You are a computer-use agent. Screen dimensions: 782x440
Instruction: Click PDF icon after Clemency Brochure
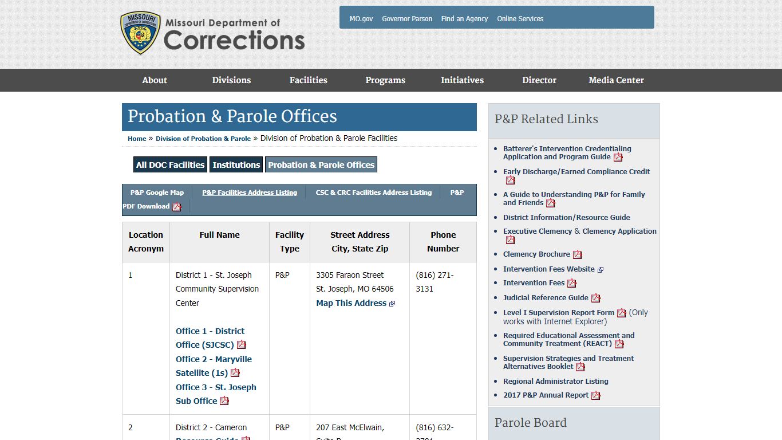pos(578,254)
